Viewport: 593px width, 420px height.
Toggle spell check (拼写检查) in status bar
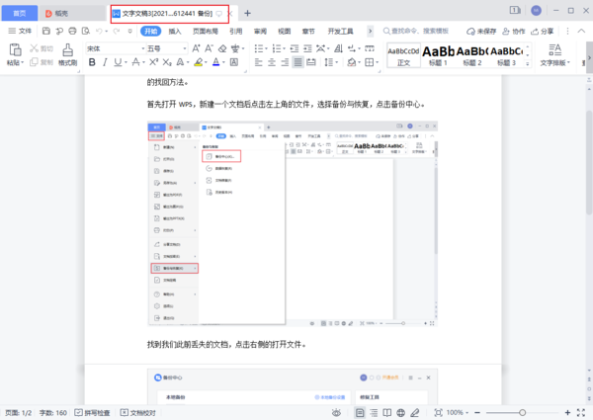pyautogui.click(x=92, y=413)
